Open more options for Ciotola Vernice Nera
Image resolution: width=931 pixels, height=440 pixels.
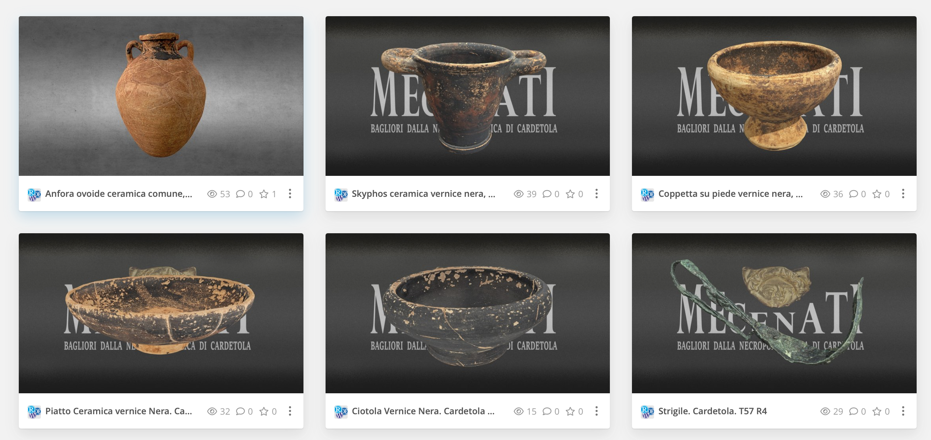[597, 411]
